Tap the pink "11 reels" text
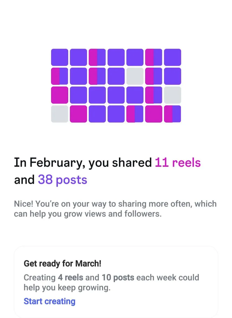 point(178,163)
